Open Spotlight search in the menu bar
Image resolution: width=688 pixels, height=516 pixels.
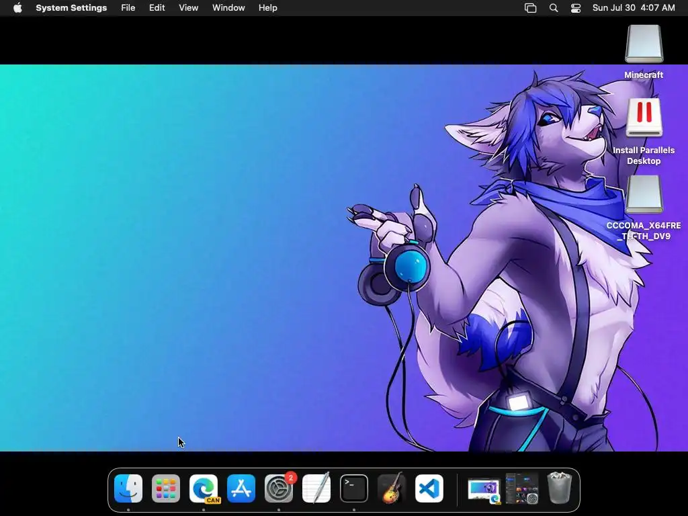pos(554,8)
